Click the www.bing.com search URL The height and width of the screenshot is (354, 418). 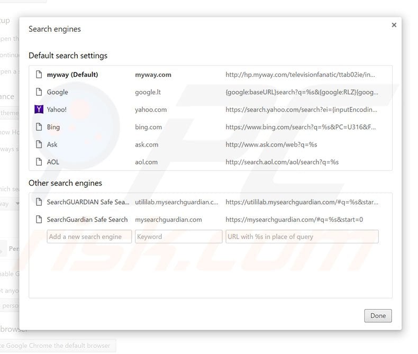pos(301,127)
